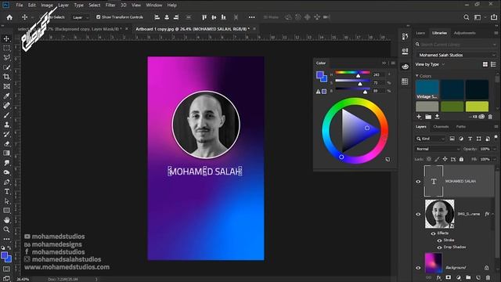The image size is (501, 282).
Task: Click the foreground color swatch in toolbox
Action: (x=5, y=255)
